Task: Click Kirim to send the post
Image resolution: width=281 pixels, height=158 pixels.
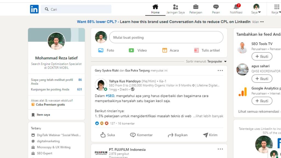Action: [210, 135]
